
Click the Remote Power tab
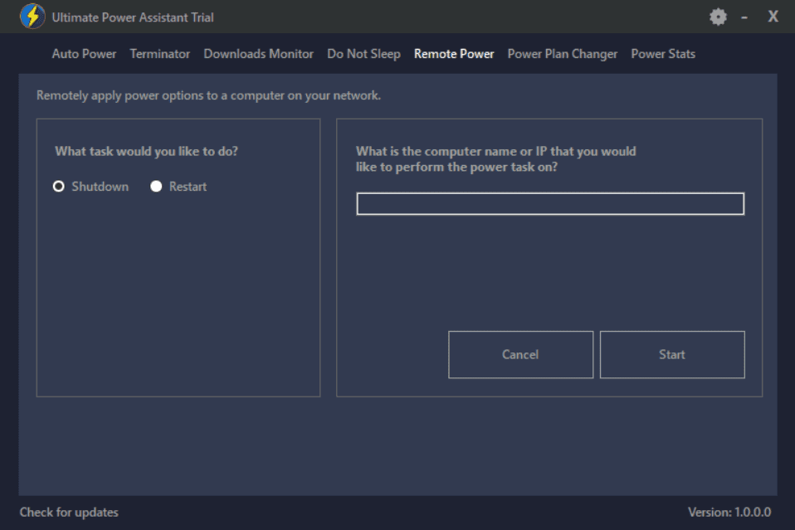coord(454,54)
